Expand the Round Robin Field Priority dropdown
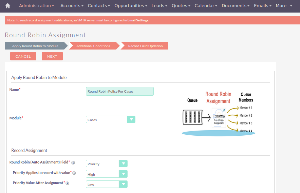This screenshot has width=300, height=193. coord(107,164)
